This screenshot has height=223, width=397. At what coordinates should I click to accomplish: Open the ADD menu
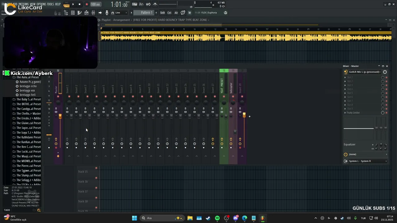pyautogui.click(x=15, y=4)
